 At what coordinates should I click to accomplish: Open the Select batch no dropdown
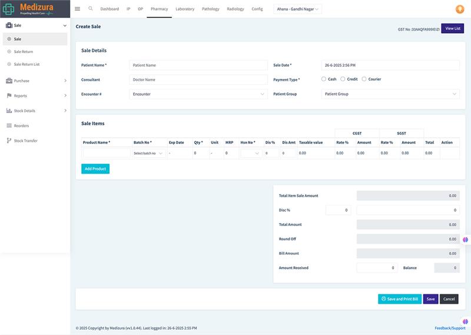pos(148,153)
